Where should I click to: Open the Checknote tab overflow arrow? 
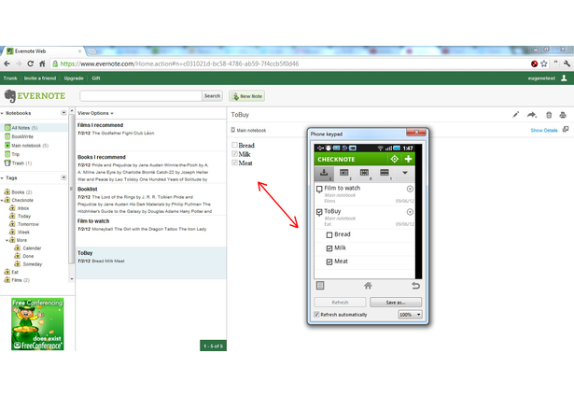[405, 173]
